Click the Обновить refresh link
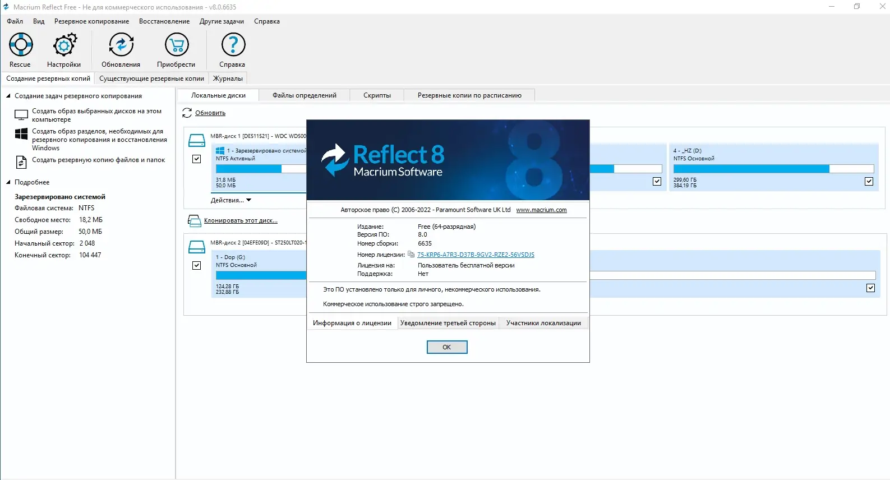Image resolution: width=890 pixels, height=480 pixels. point(210,113)
